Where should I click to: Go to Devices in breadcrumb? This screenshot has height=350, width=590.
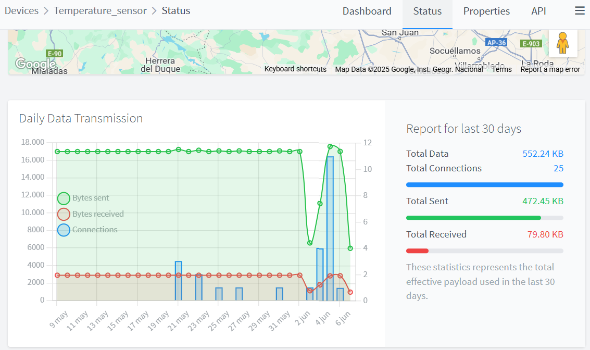[21, 11]
